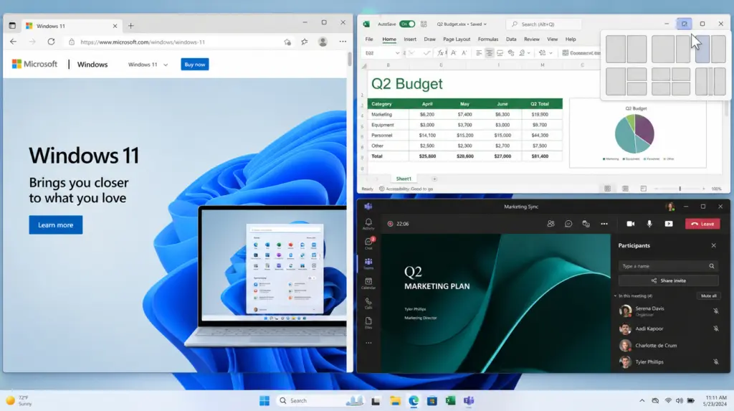The height and width of the screenshot is (411, 734).
Task: Select participant Charlotte de Crum
Action: point(656,346)
